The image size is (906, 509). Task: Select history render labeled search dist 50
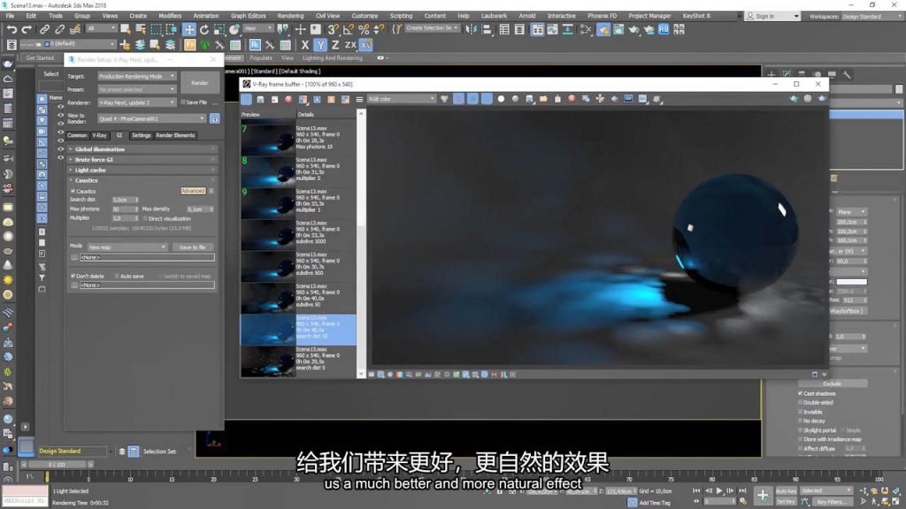click(x=298, y=330)
